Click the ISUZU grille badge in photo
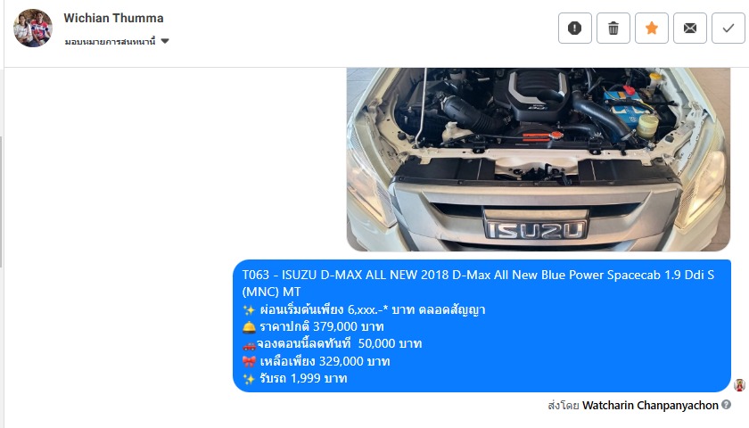 click(536, 230)
